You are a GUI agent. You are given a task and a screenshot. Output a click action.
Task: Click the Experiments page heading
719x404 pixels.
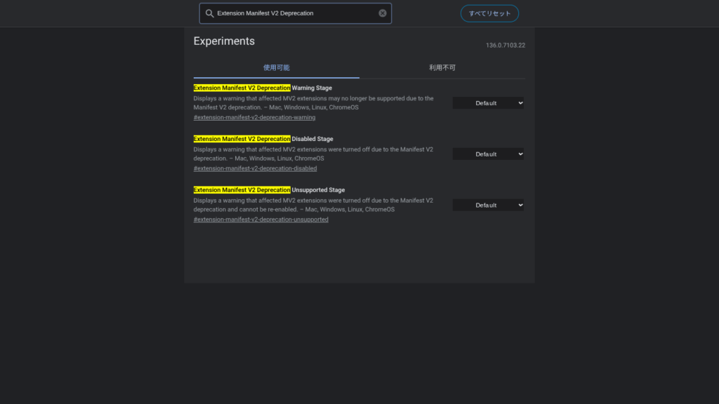[224, 41]
